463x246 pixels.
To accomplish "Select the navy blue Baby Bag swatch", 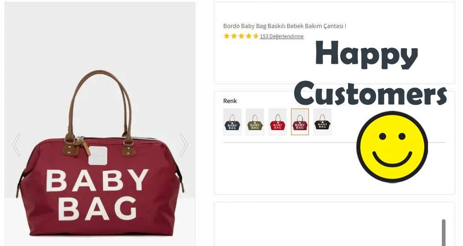I will point(232,122).
